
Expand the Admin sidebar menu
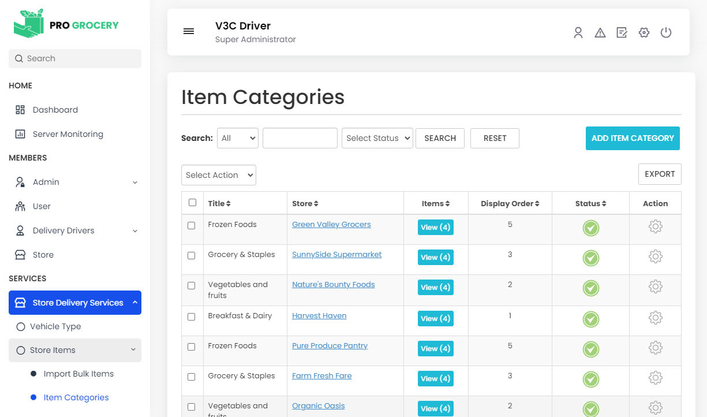point(75,182)
